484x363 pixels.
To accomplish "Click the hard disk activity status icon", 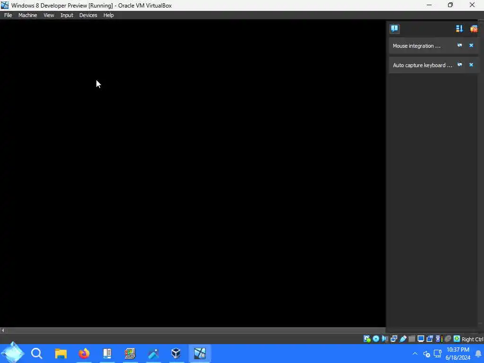I will [367, 339].
